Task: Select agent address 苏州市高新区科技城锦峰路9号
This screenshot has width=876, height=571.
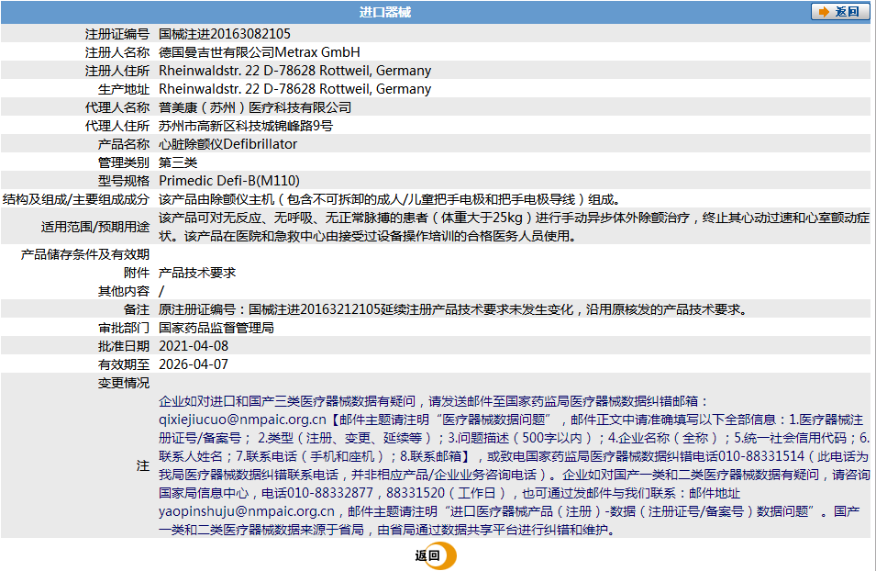Action: [246, 126]
